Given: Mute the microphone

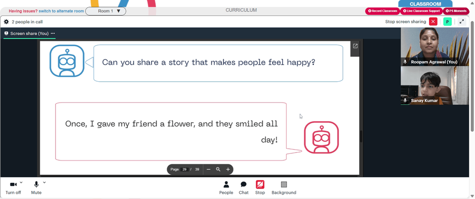Looking at the screenshot, I should click(36, 188).
